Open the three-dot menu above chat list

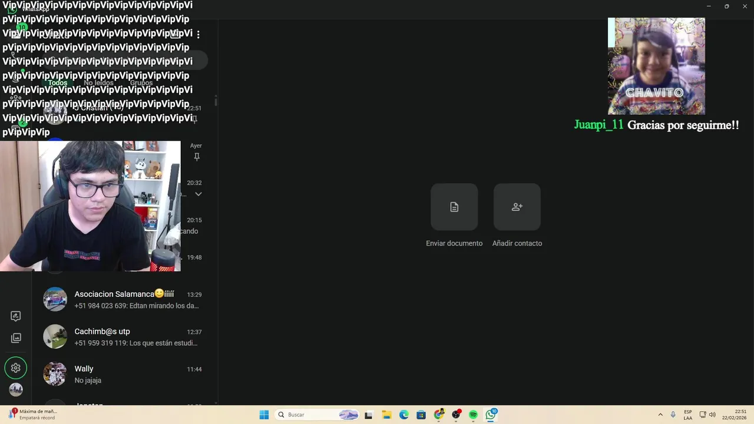point(198,35)
